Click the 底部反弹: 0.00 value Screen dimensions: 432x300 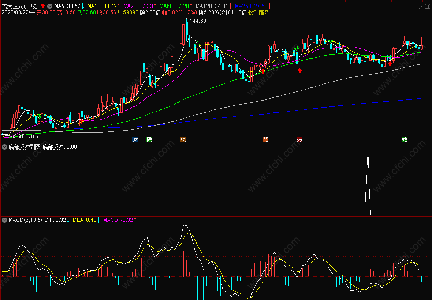click(x=60, y=147)
